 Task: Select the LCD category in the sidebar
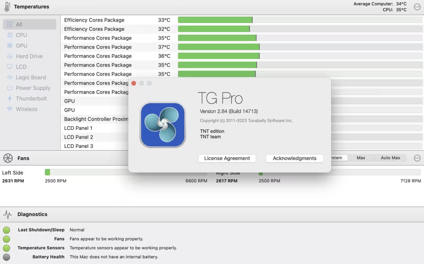(x=21, y=67)
